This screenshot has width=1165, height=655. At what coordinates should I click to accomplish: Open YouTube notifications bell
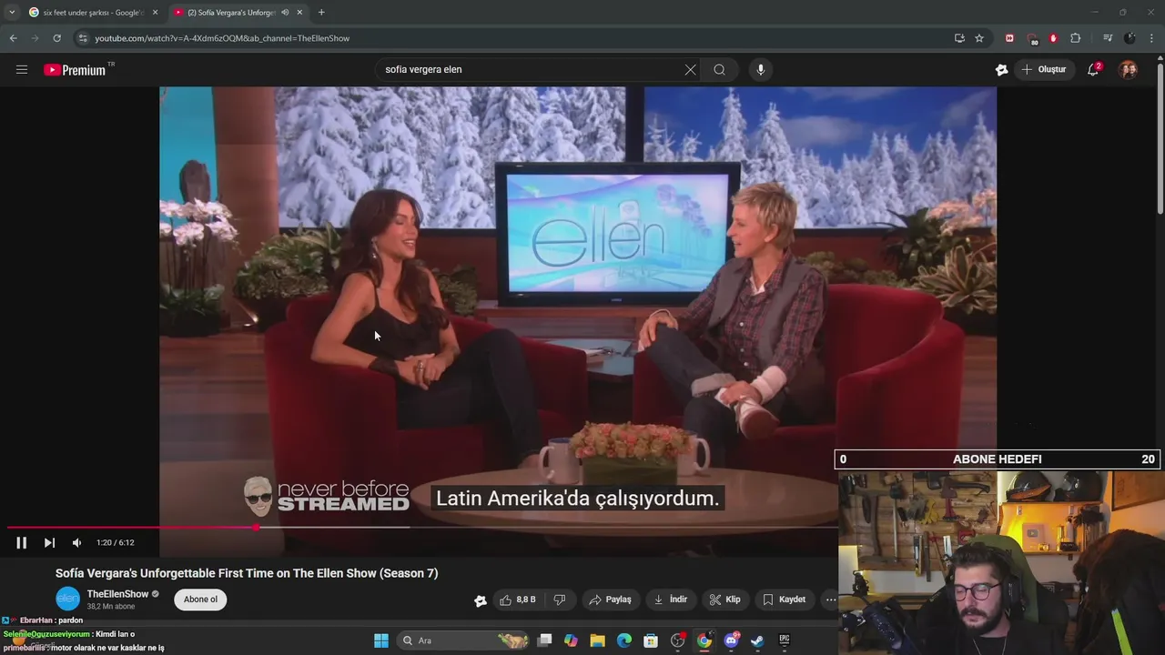point(1094,69)
